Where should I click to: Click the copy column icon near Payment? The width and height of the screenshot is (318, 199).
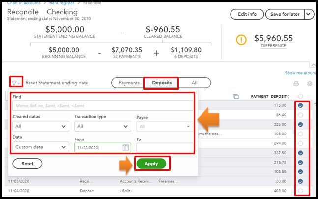pyautogui.click(x=236, y=96)
